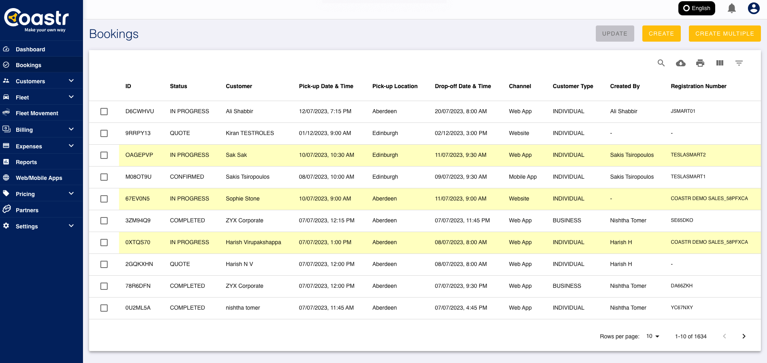Open the table search icon

pos(661,63)
